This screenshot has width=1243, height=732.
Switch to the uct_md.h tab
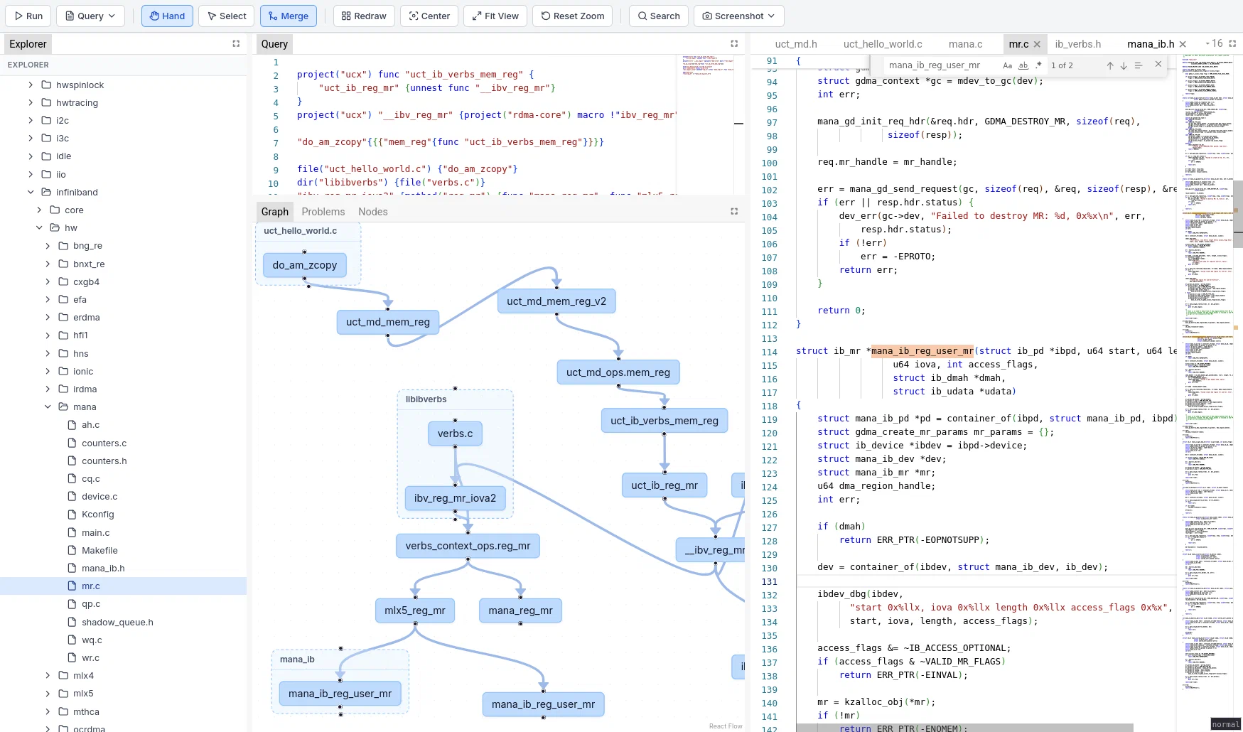point(796,44)
